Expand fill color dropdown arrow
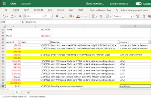The height and width of the screenshot is (98, 151). [73, 16]
